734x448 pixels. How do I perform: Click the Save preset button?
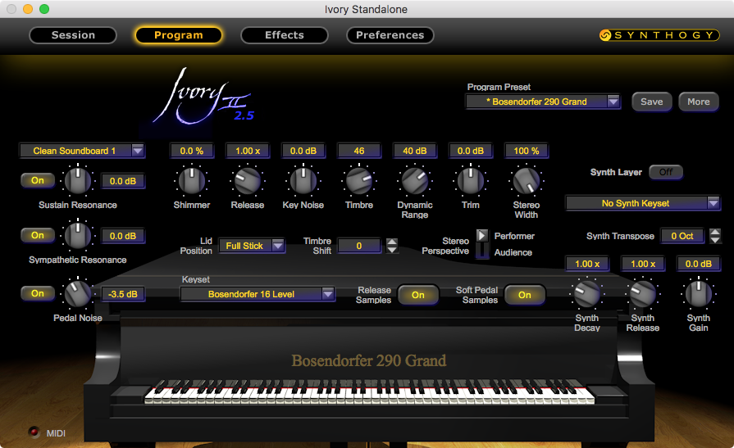[652, 102]
